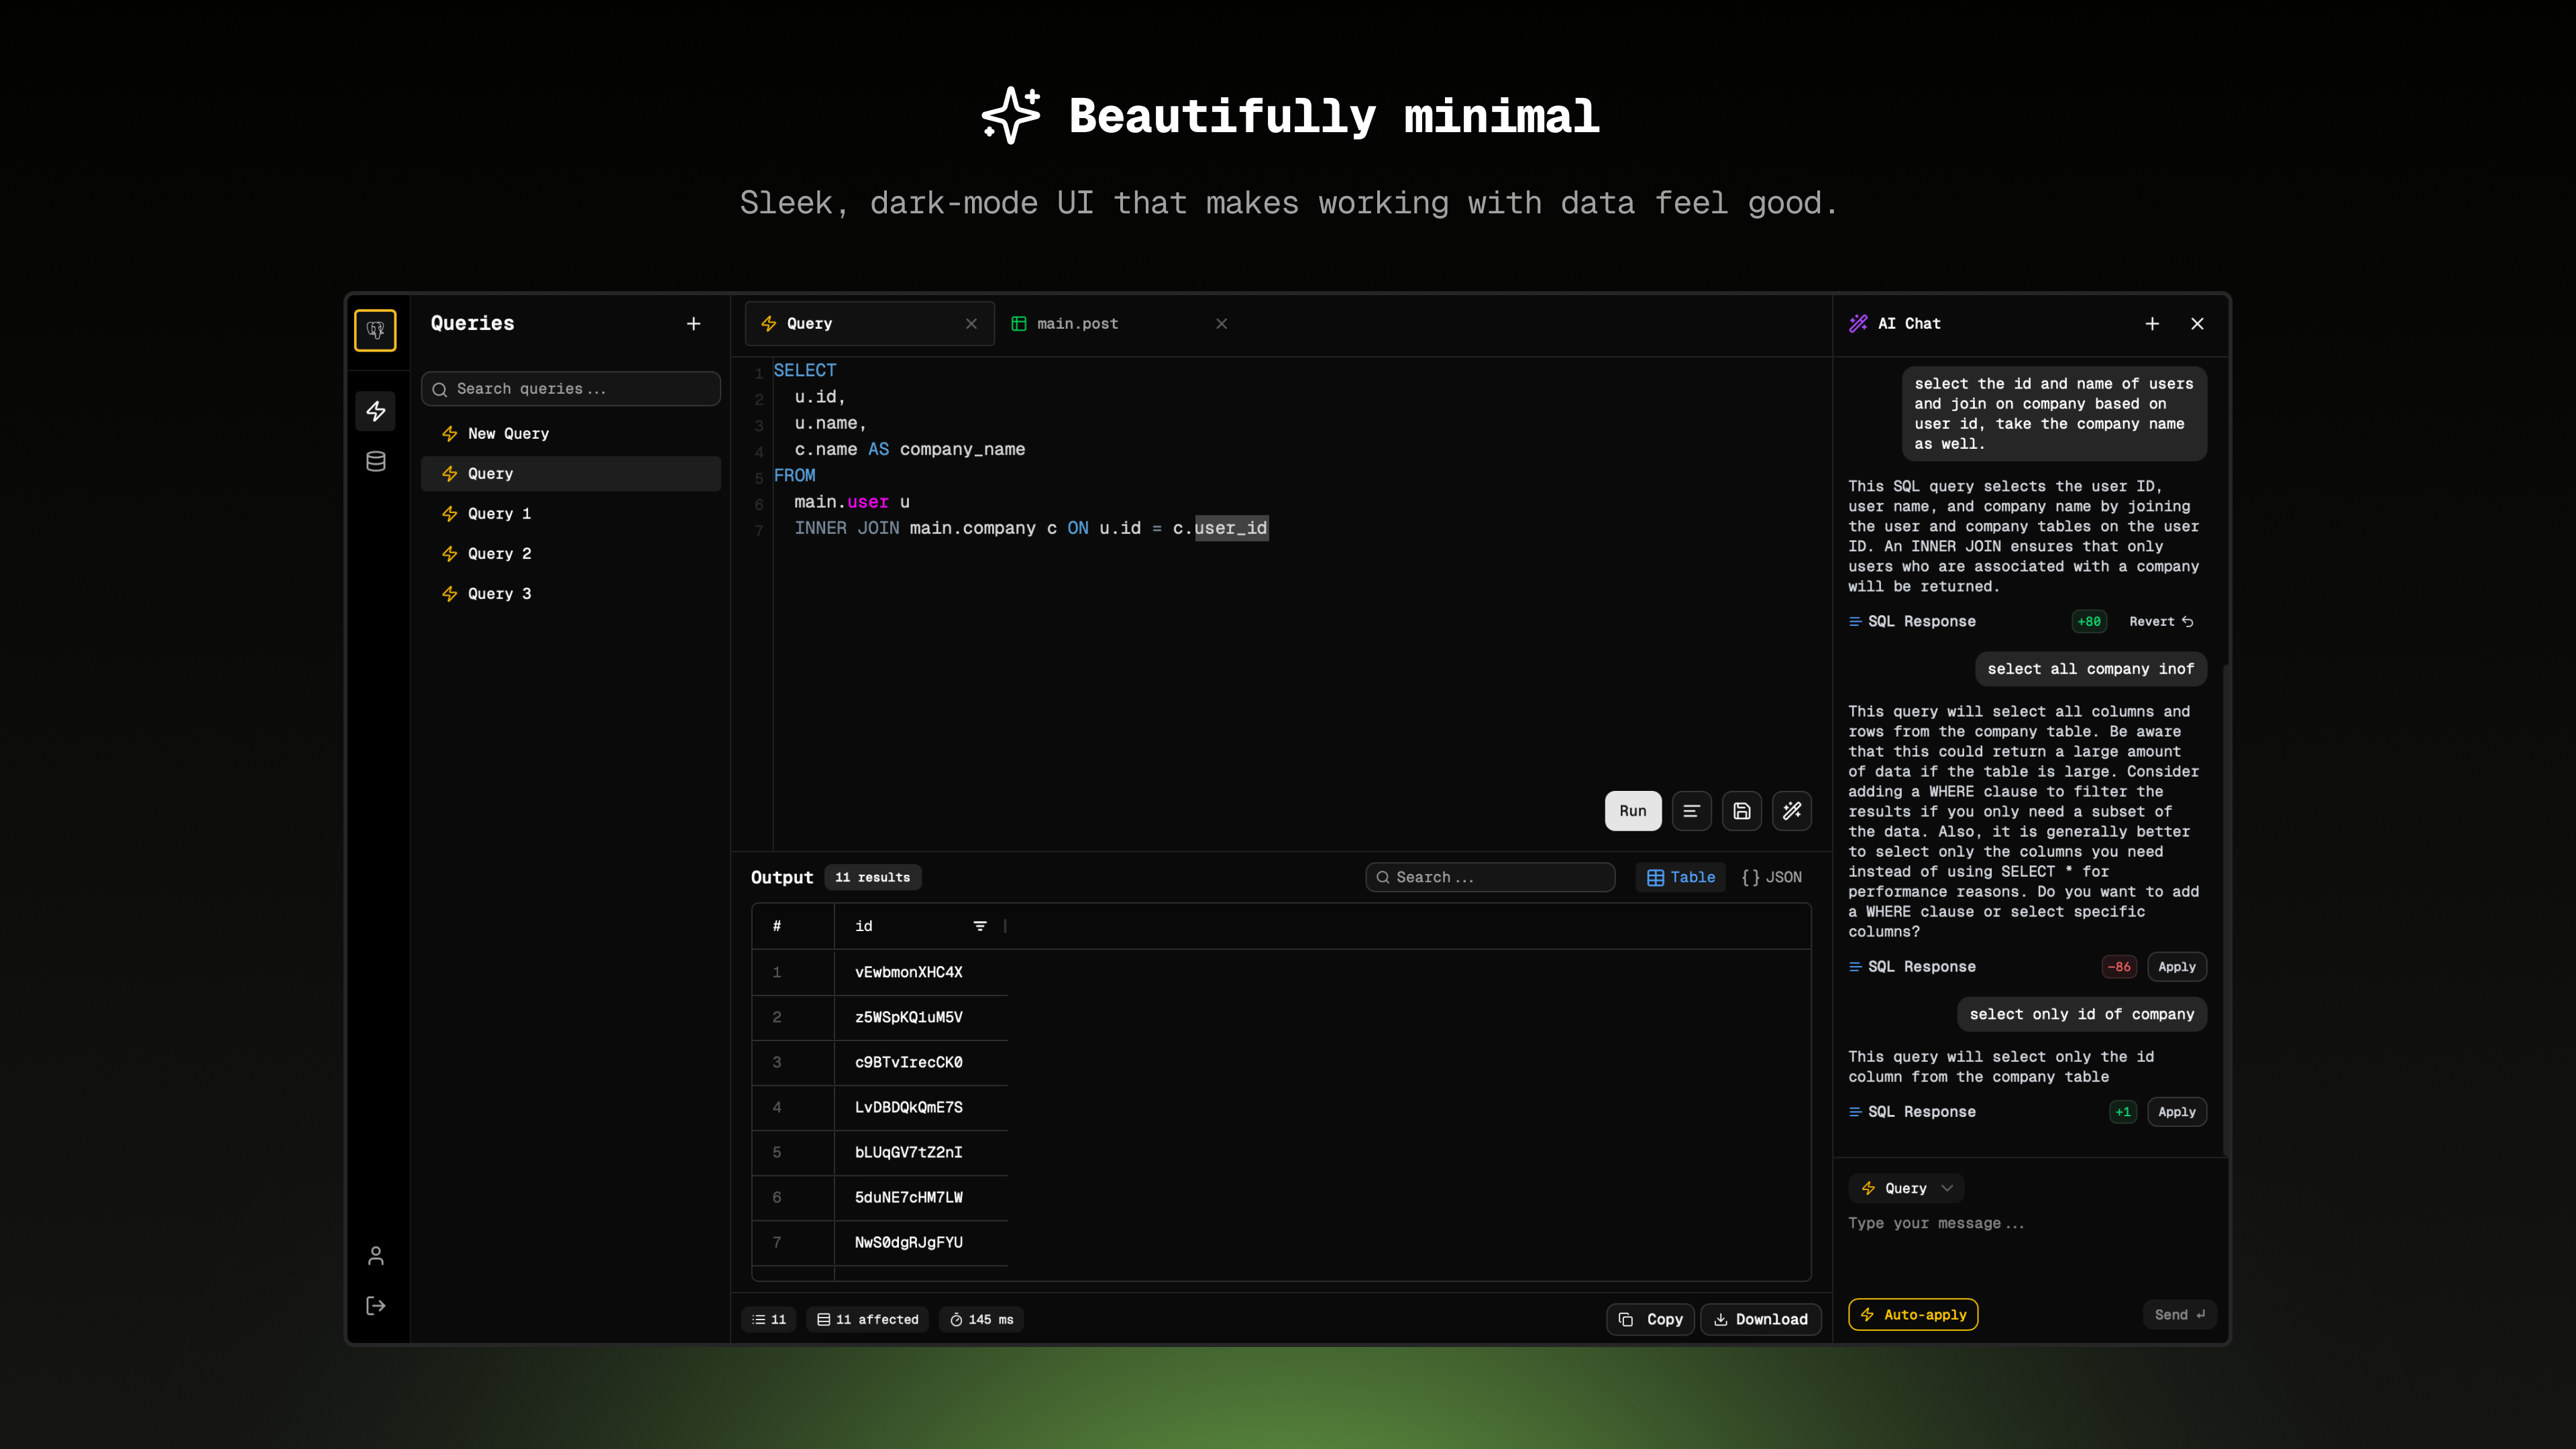Download the output results
Image resolution: width=2576 pixels, height=1449 pixels.
pyautogui.click(x=1760, y=1319)
